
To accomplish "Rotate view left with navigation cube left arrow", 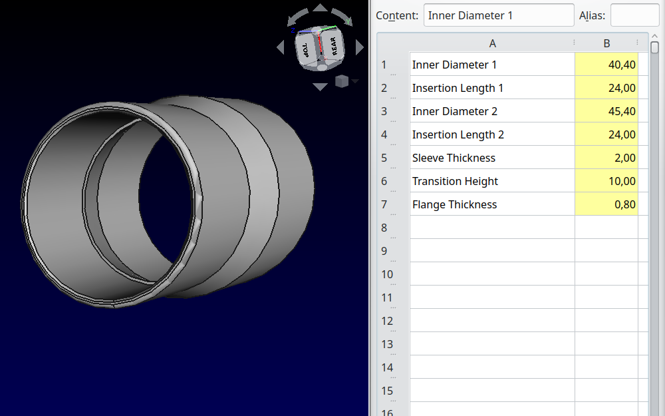I will coord(281,47).
